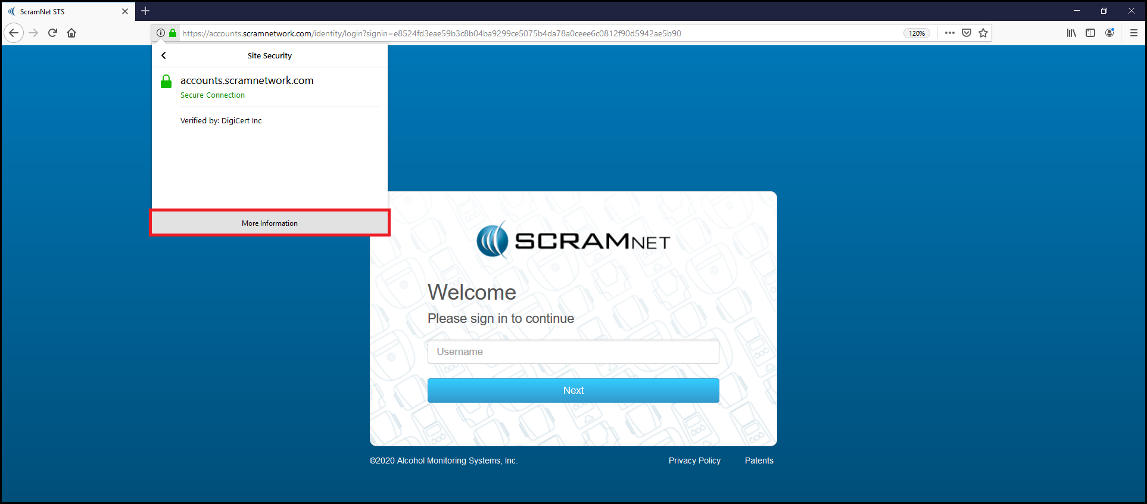Go back to the previous page
Image resolution: width=1147 pixels, height=504 pixels.
click(x=14, y=33)
